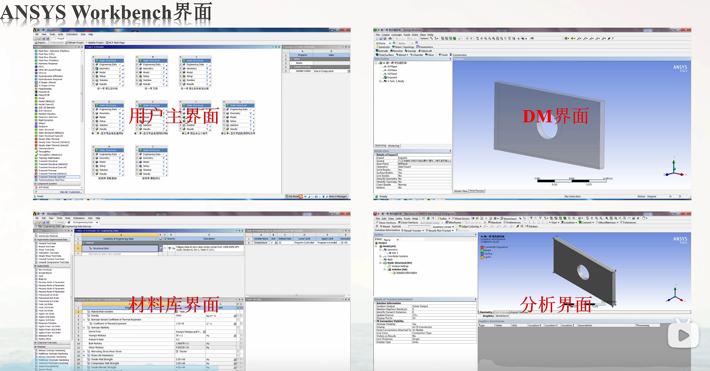The height and width of the screenshot is (371, 710).
Task: Toggle Filter Engineering Data button
Action: point(47,226)
